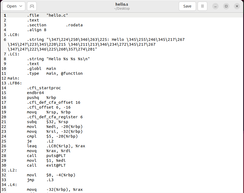Minimize the editor window
Screen dimensions: 244x193
[x=215, y=6]
